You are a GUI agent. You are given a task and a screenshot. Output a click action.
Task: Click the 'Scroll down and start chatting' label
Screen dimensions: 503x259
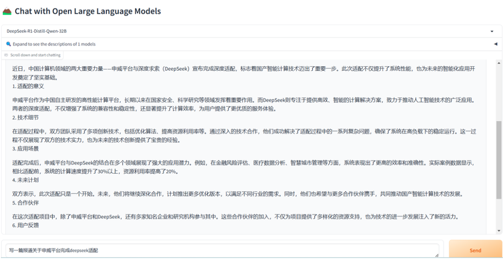(35, 55)
